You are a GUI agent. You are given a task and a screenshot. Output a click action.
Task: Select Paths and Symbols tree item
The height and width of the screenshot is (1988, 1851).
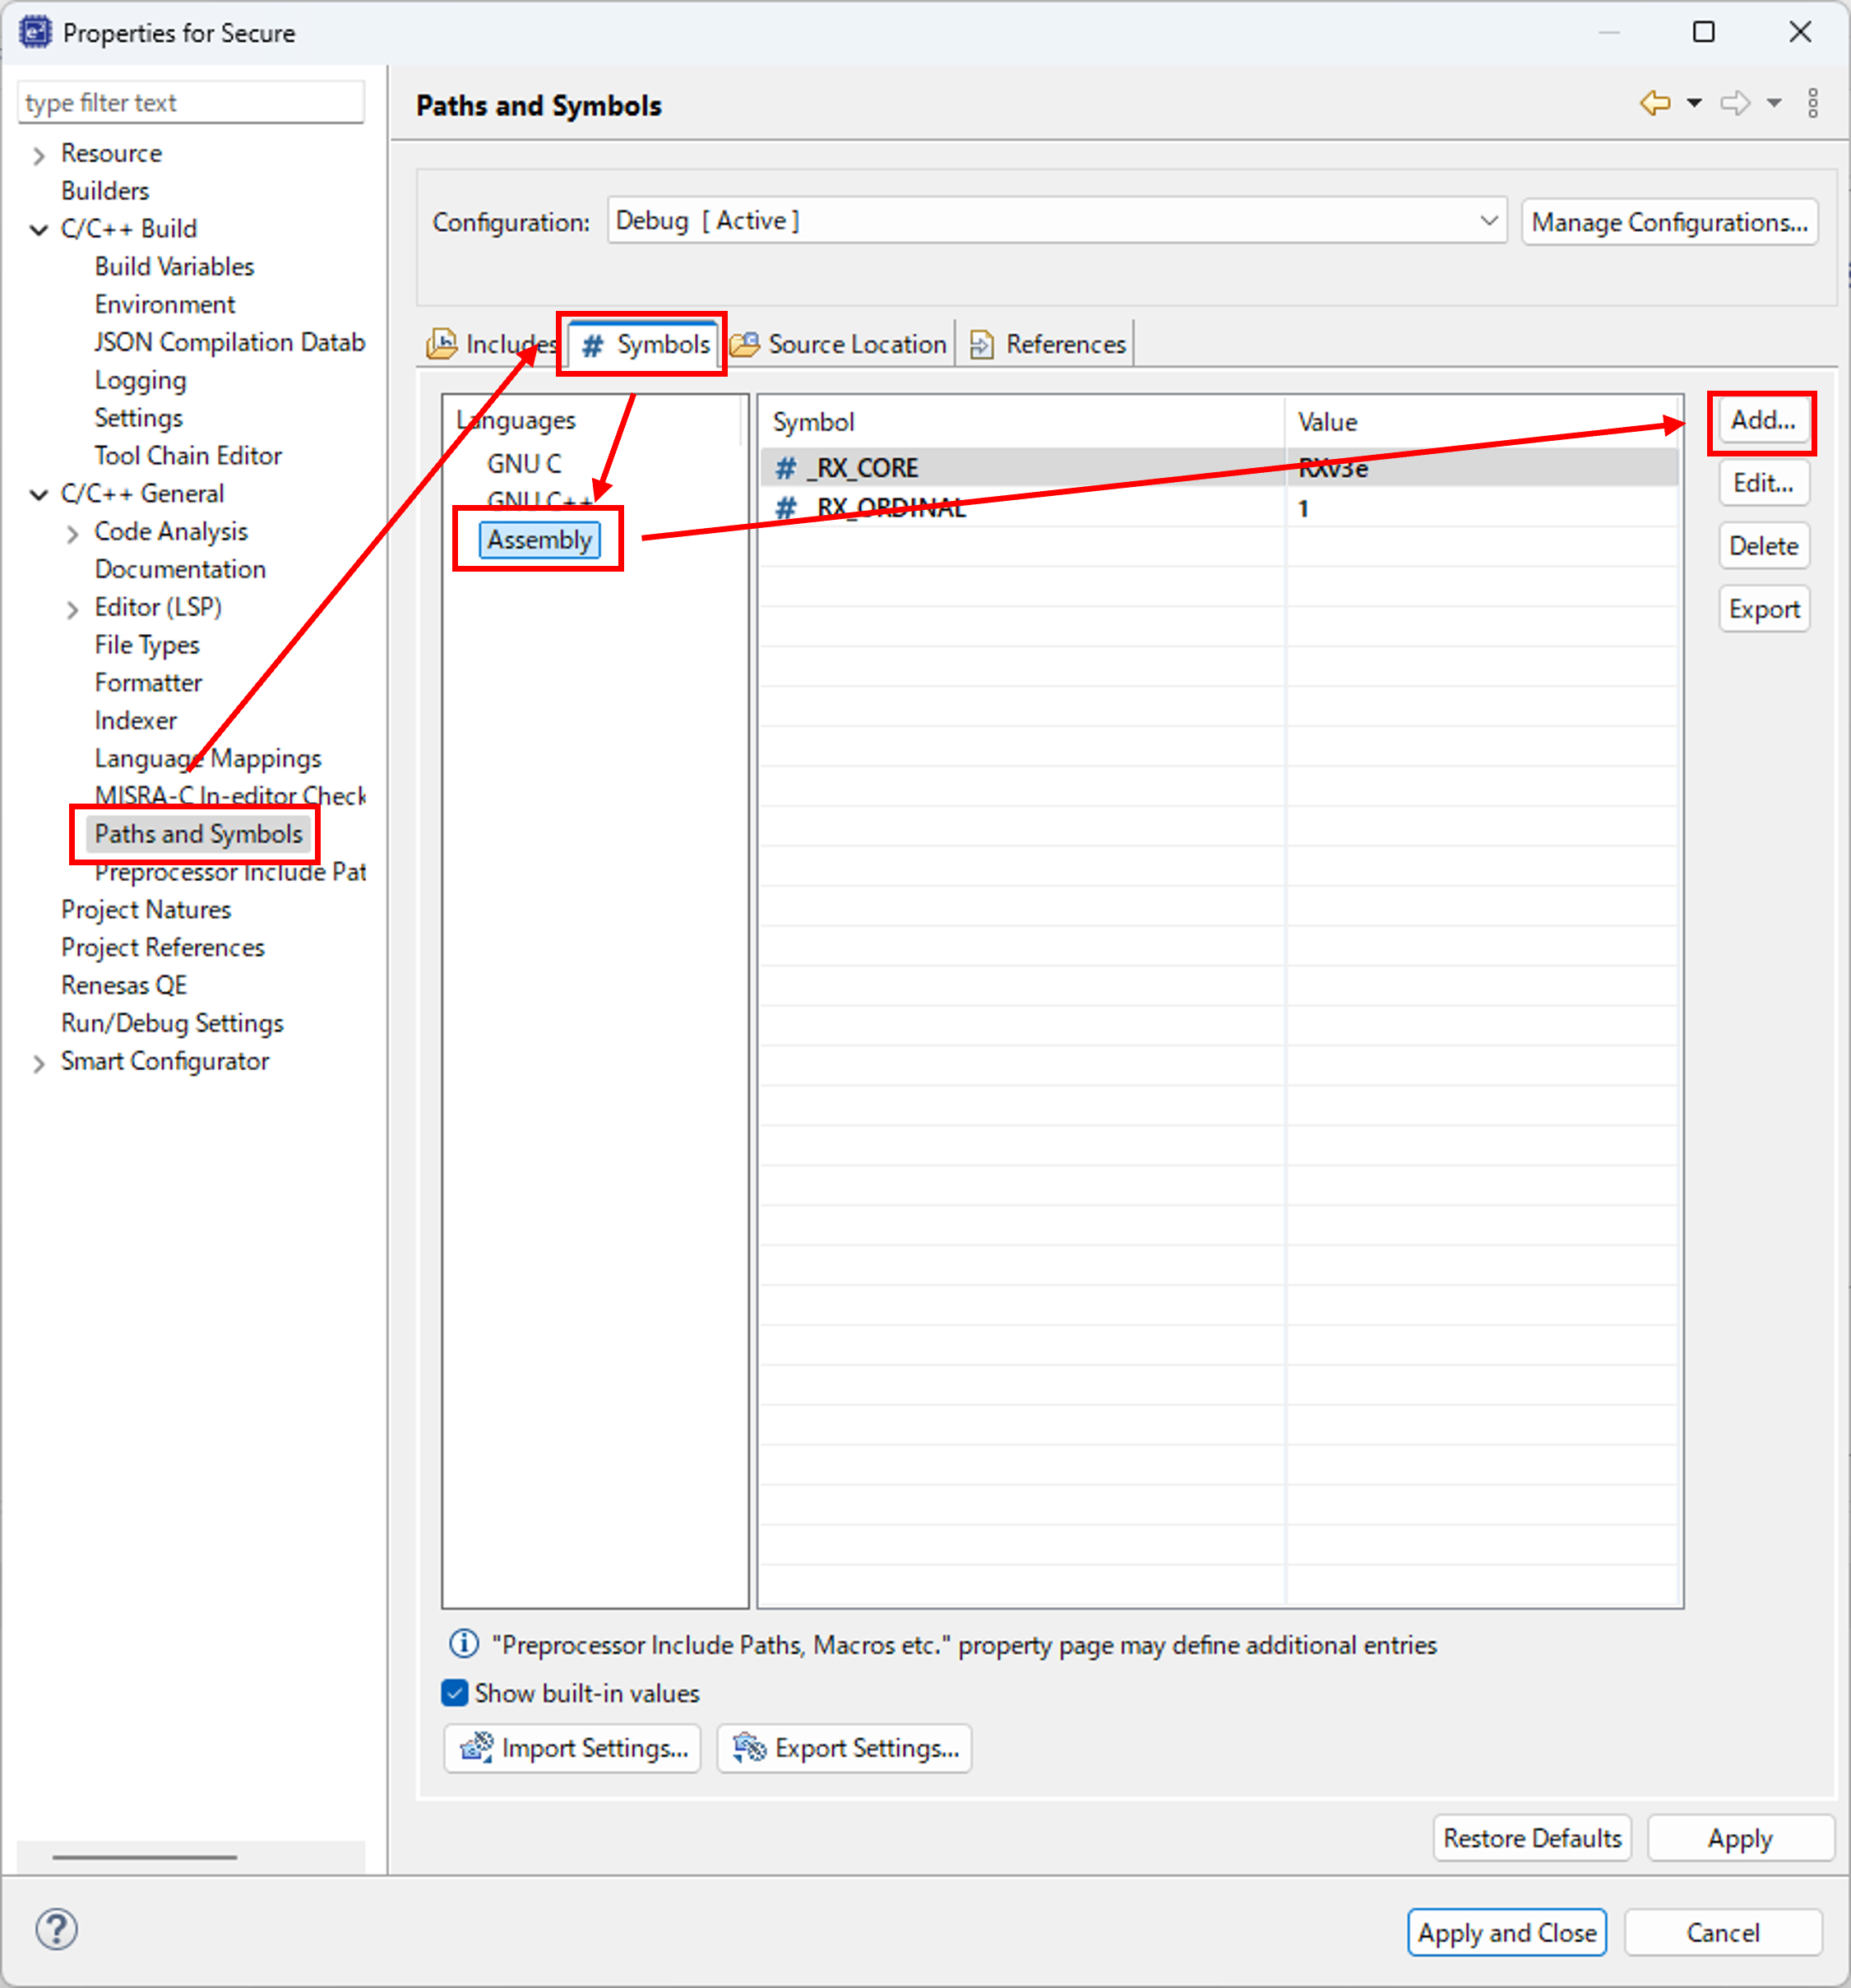(x=198, y=834)
